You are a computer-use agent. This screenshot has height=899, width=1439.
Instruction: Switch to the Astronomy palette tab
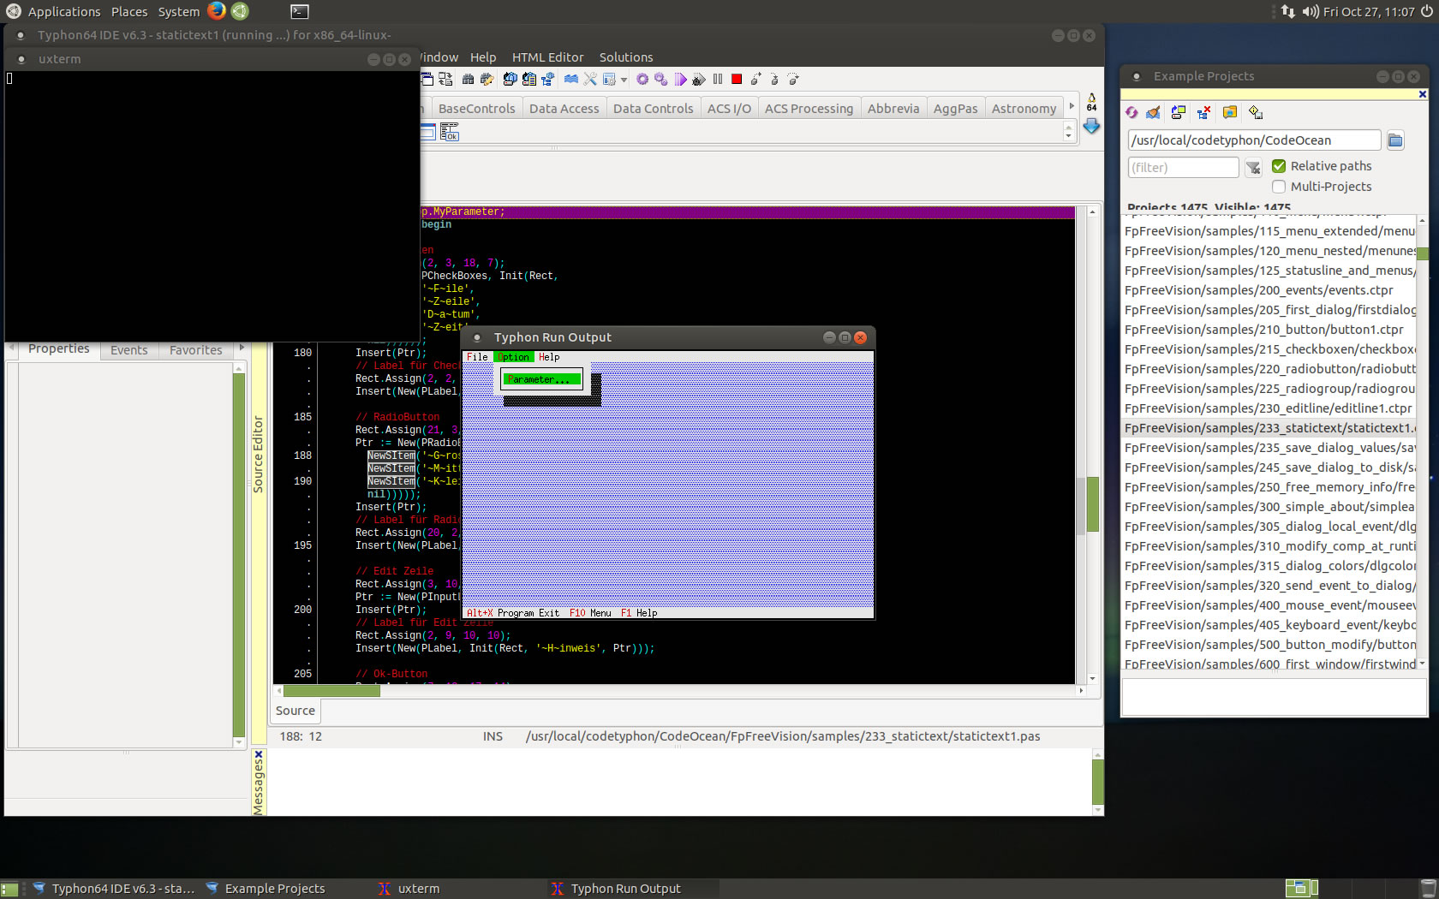[1024, 109]
